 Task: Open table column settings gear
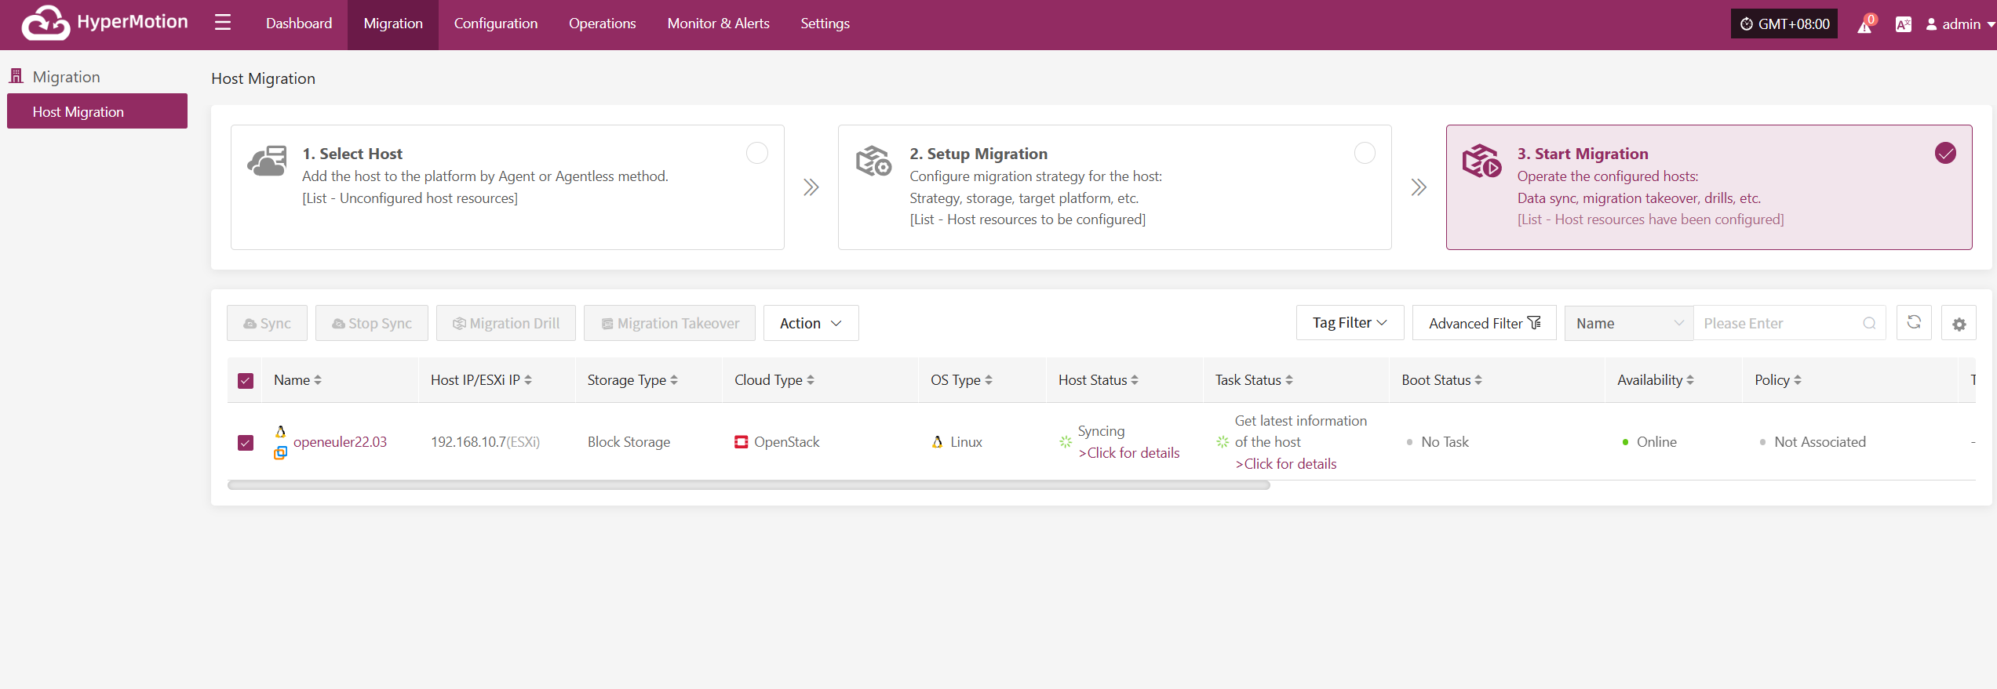tap(1959, 324)
